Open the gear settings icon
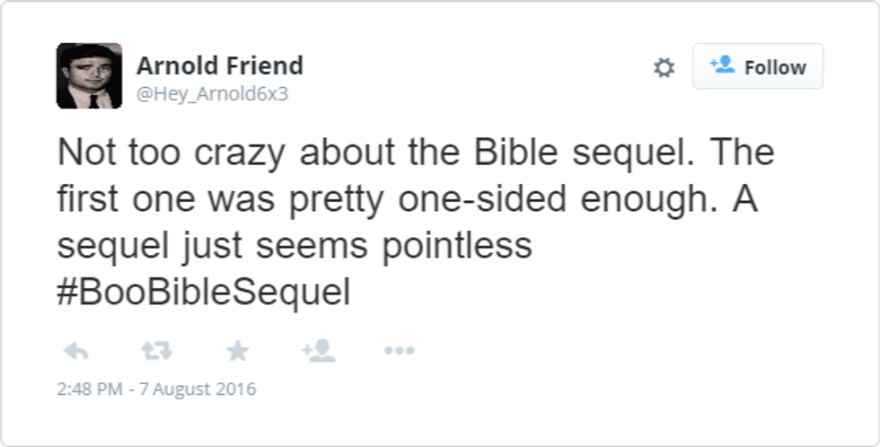 tap(664, 68)
